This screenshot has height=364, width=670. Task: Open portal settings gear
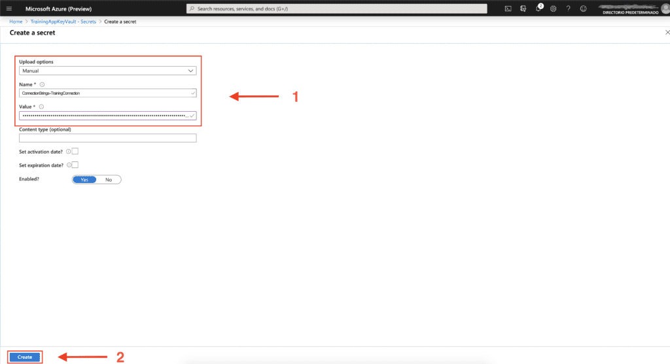click(554, 8)
